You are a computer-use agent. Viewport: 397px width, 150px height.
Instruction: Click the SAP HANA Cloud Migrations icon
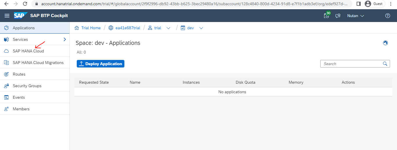click(x=6, y=63)
